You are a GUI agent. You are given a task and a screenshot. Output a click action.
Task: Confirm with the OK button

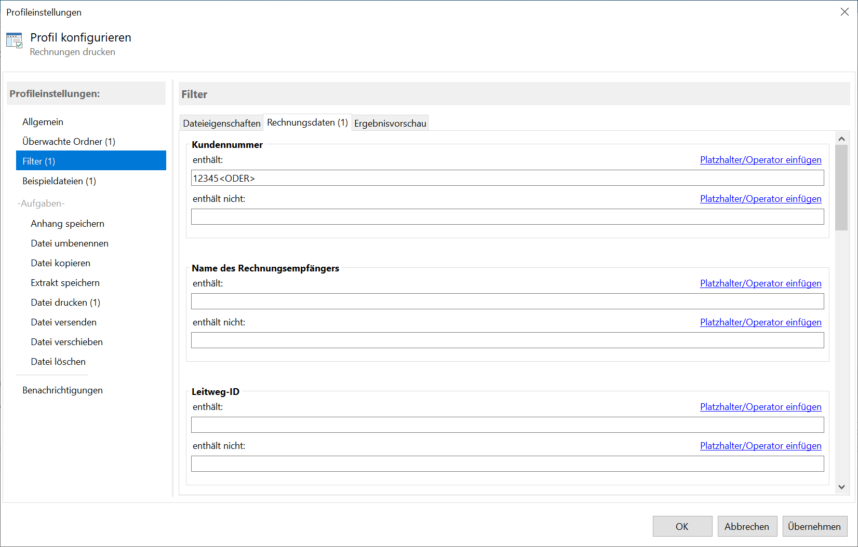682,526
